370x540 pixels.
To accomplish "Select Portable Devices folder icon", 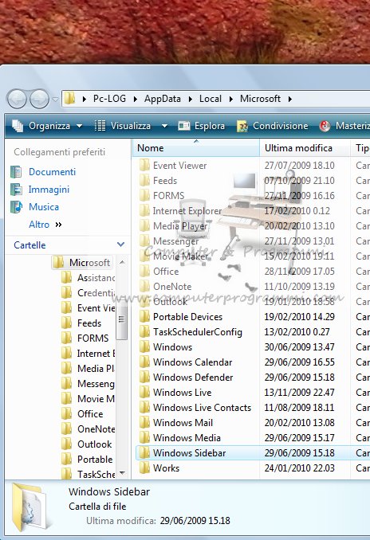I will 144,317.
